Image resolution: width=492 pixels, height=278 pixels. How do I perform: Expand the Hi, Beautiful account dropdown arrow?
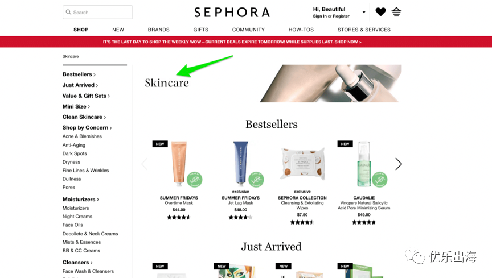tap(364, 13)
